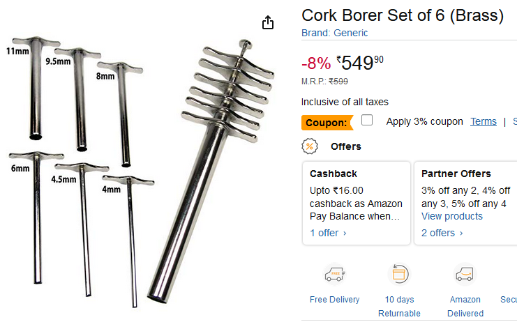This screenshot has height=322, width=517.
Task: Open the 'Brand: Generic' link
Action: tap(334, 33)
